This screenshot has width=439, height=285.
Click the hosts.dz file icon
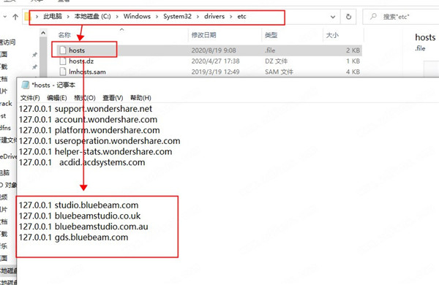63,61
